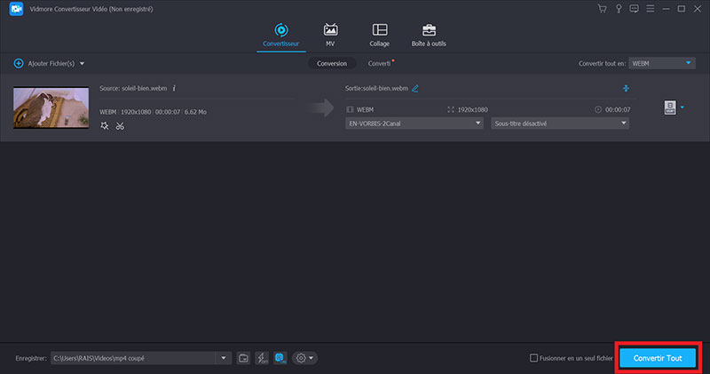Show source file info icon

(174, 89)
